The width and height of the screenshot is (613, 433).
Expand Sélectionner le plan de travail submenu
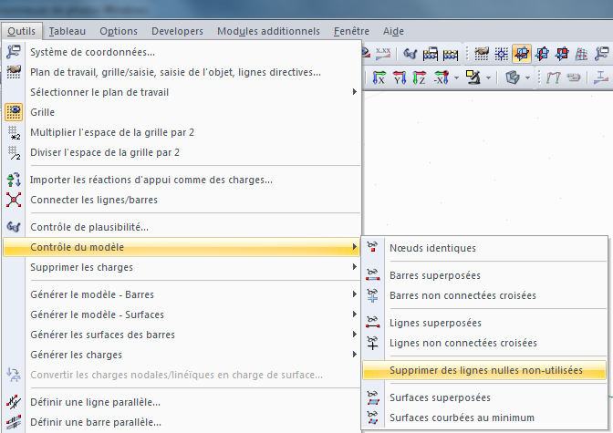pyautogui.click(x=182, y=92)
